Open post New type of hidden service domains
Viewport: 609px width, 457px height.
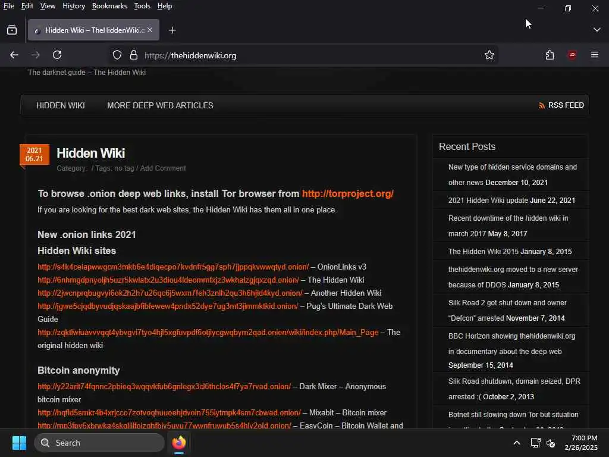pos(513,175)
